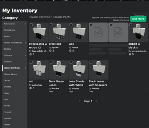Open the Heads category
This screenshot has height=128, width=149.
(7, 106)
